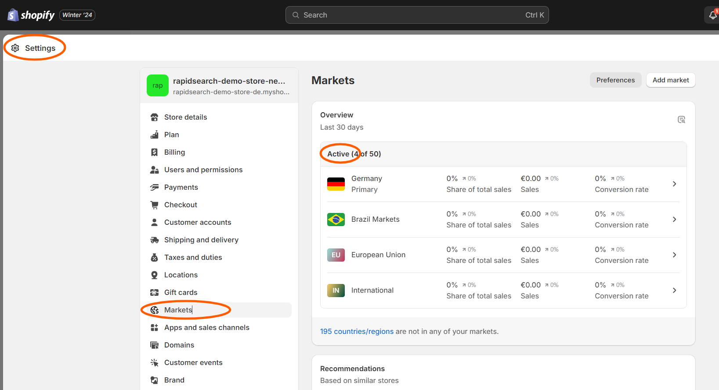719x390 pixels.
Task: Click the Customer accounts person icon
Action: [x=154, y=222]
